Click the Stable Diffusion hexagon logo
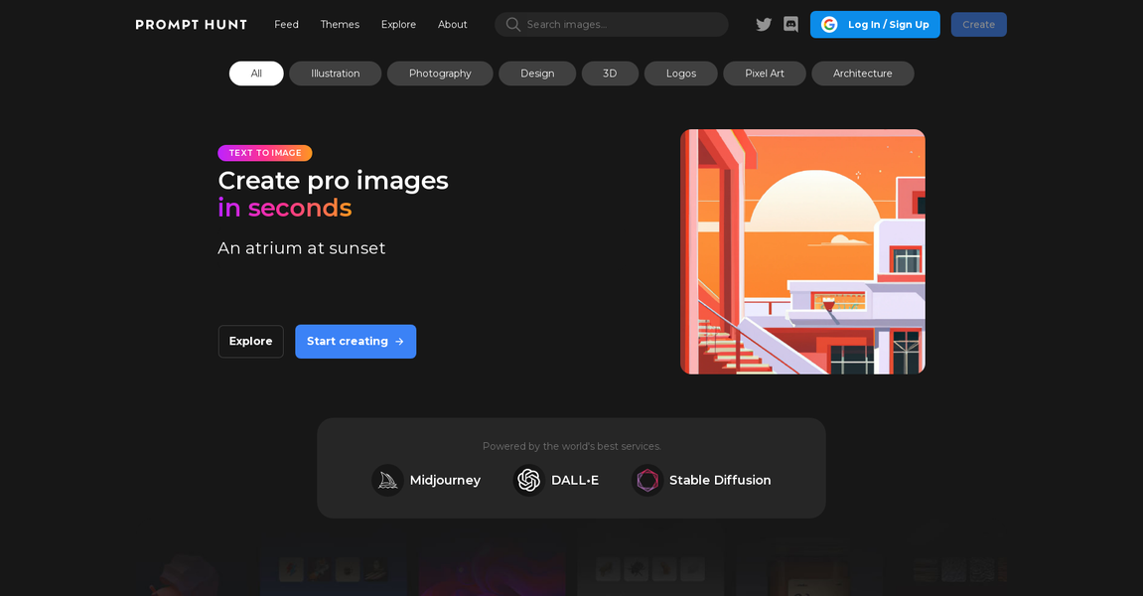 coord(647,480)
